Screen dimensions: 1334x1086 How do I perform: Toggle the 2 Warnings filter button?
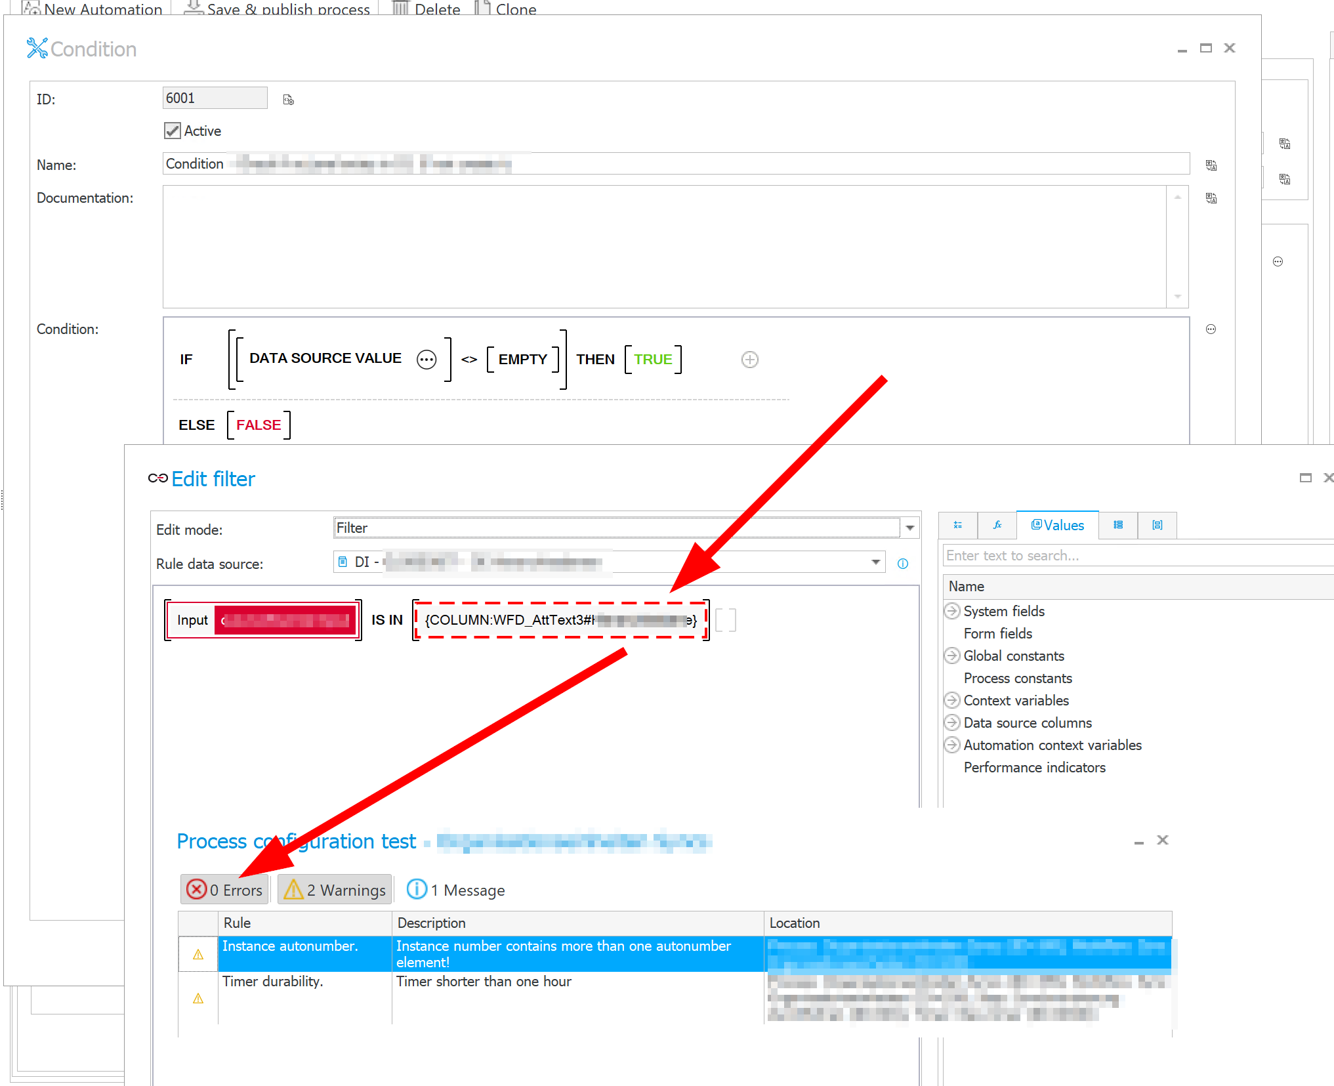pos(335,890)
